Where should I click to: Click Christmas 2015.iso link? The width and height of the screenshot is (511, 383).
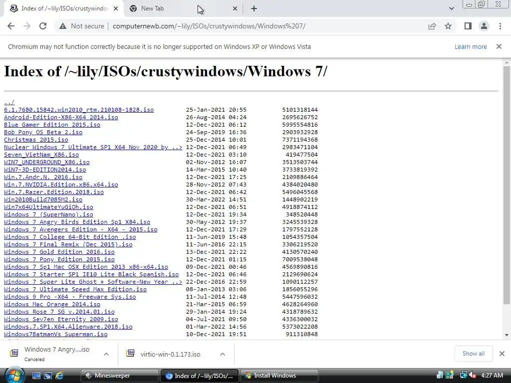(x=36, y=140)
